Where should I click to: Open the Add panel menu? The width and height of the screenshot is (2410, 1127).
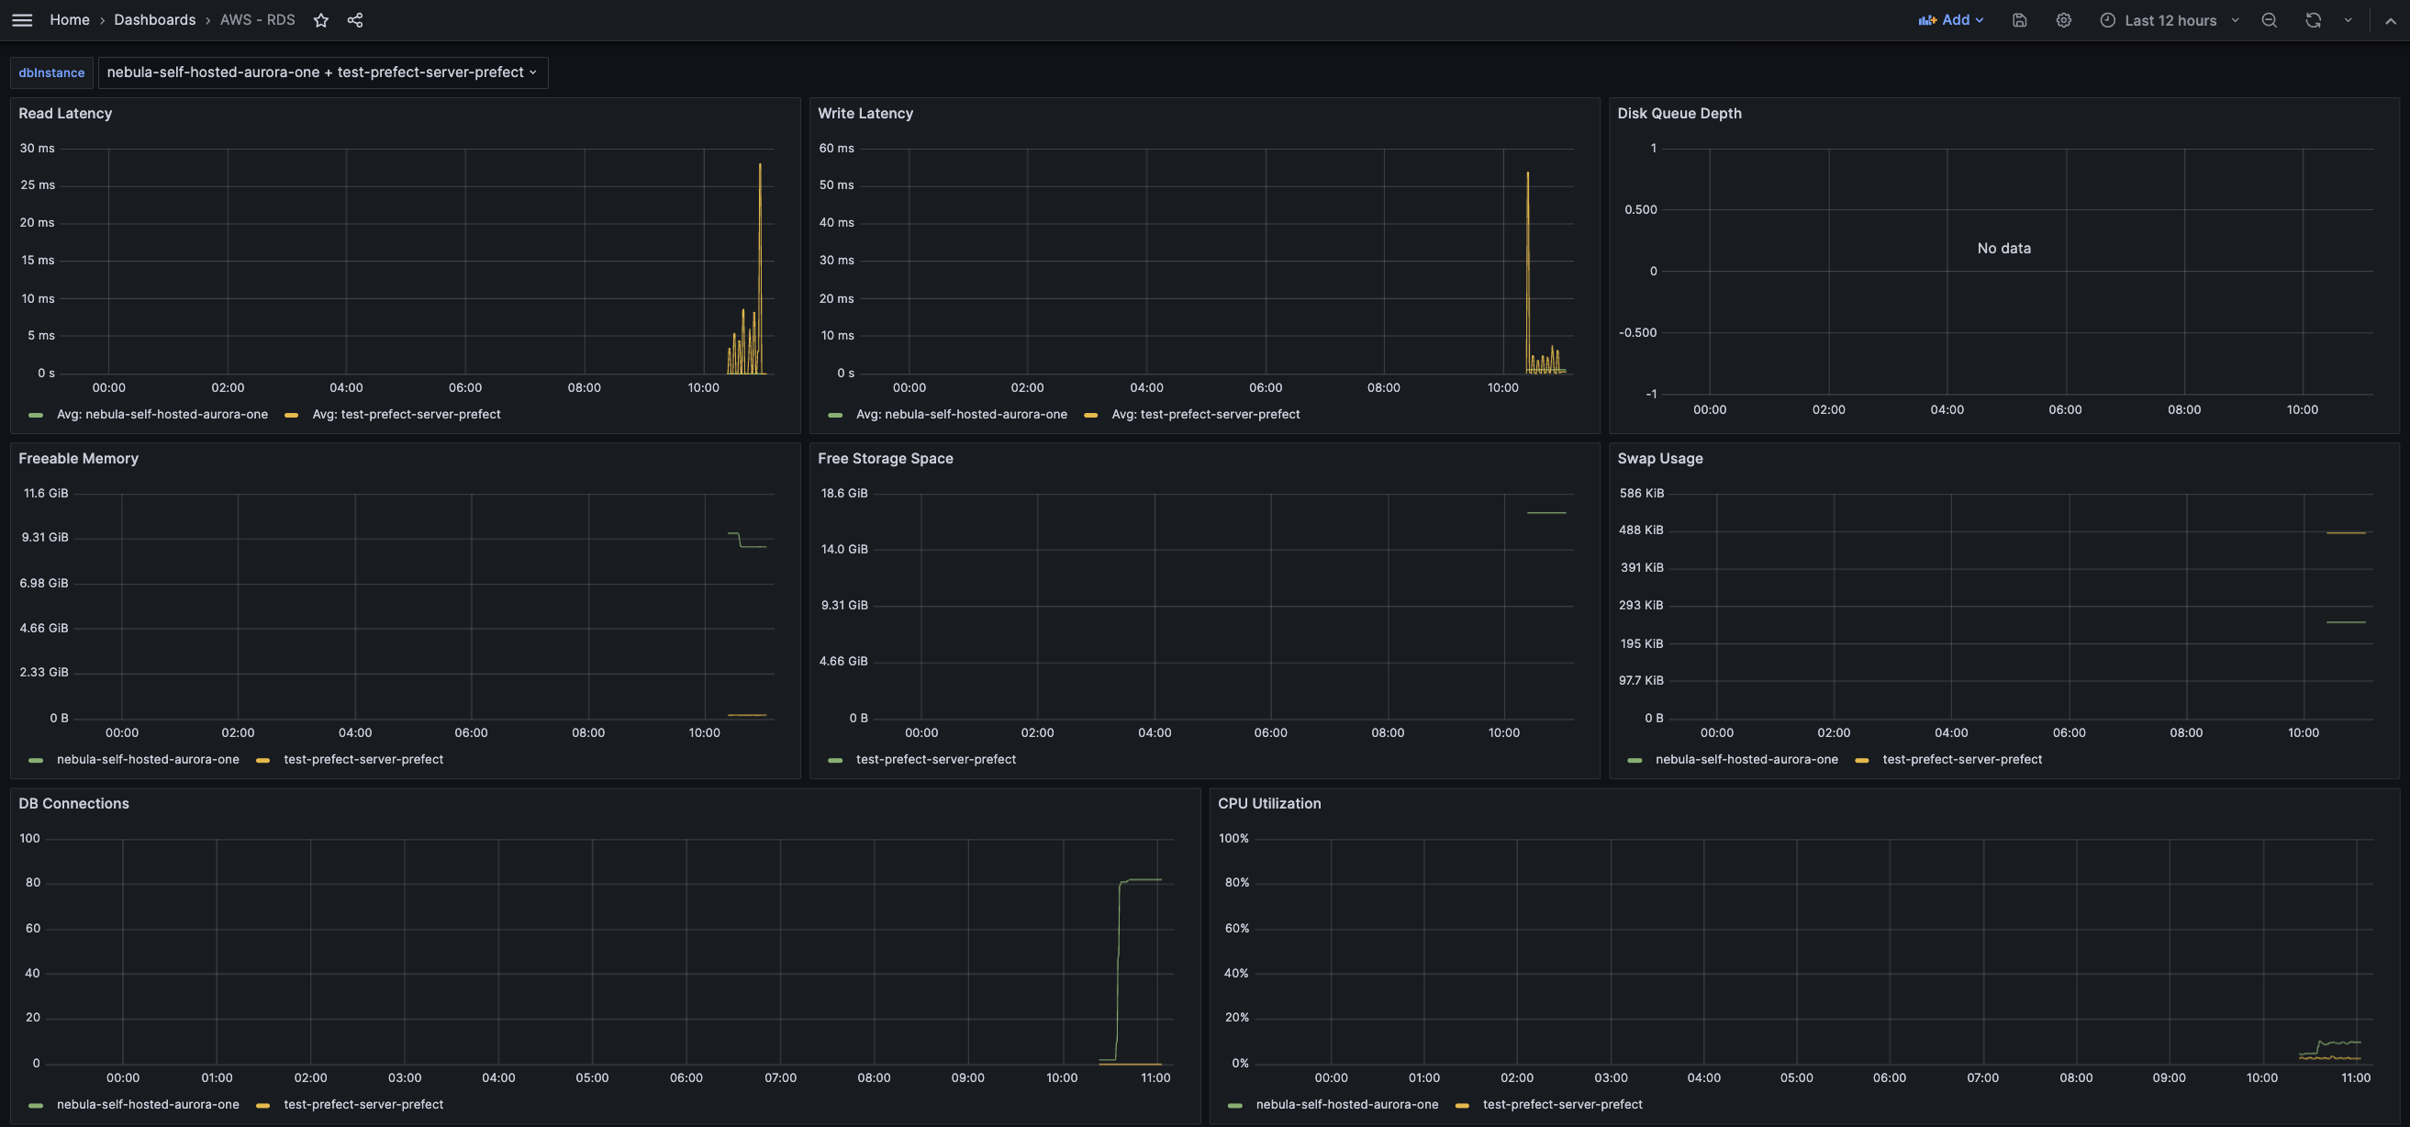click(1951, 19)
